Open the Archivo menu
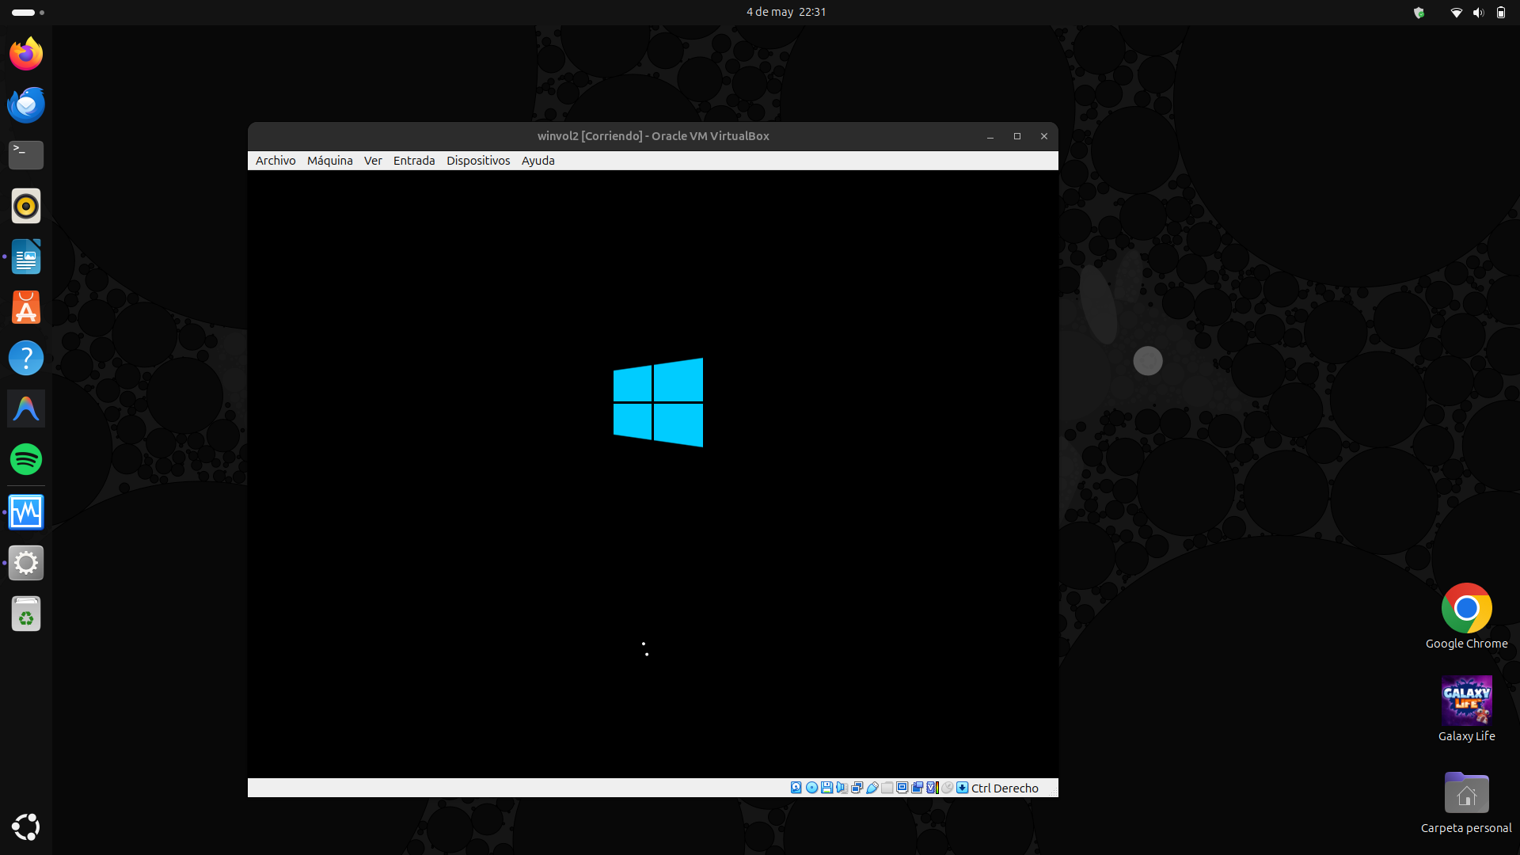Screen dimensions: 1520x855 275,161
